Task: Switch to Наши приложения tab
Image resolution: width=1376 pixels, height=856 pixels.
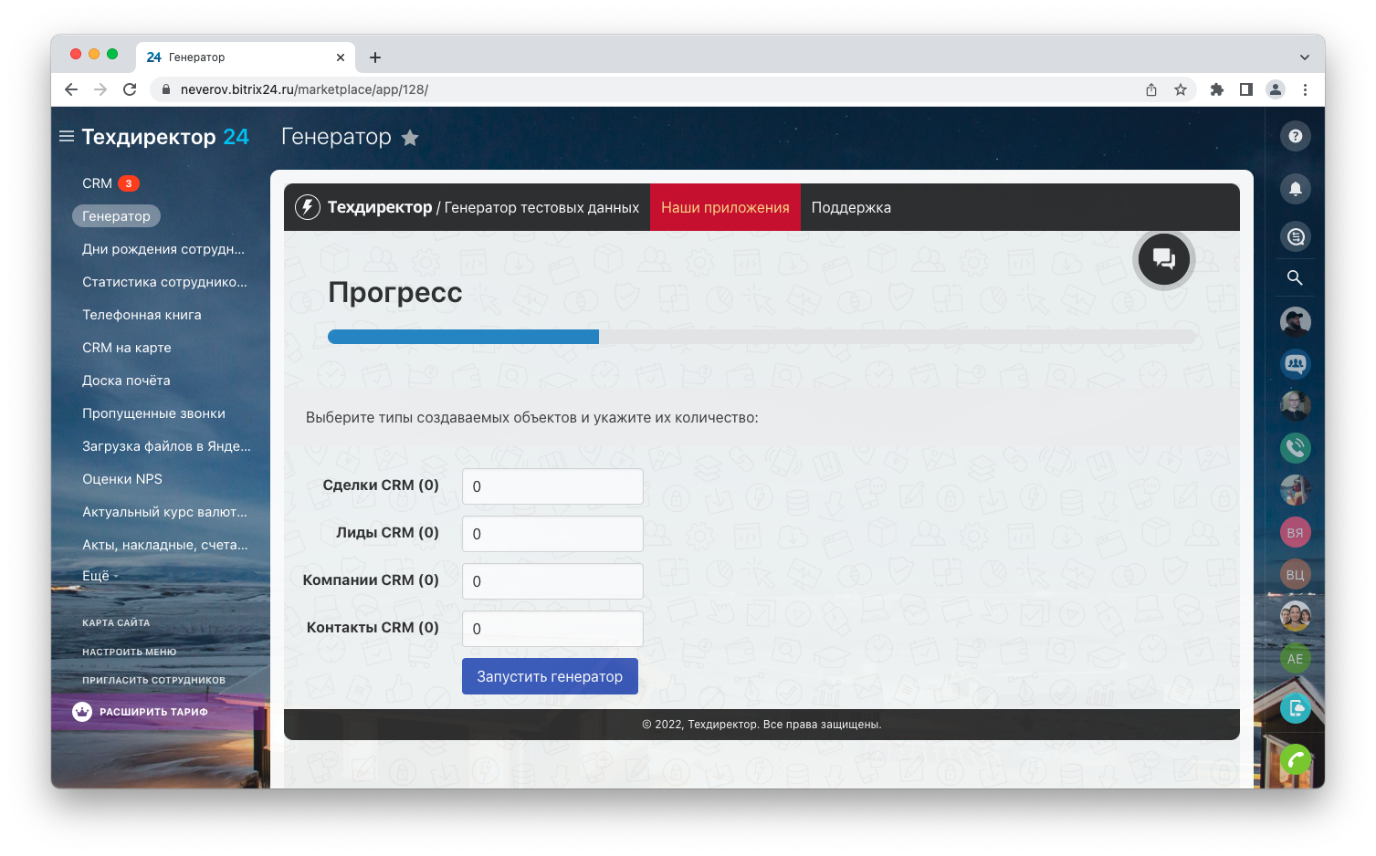Action: coord(725,207)
